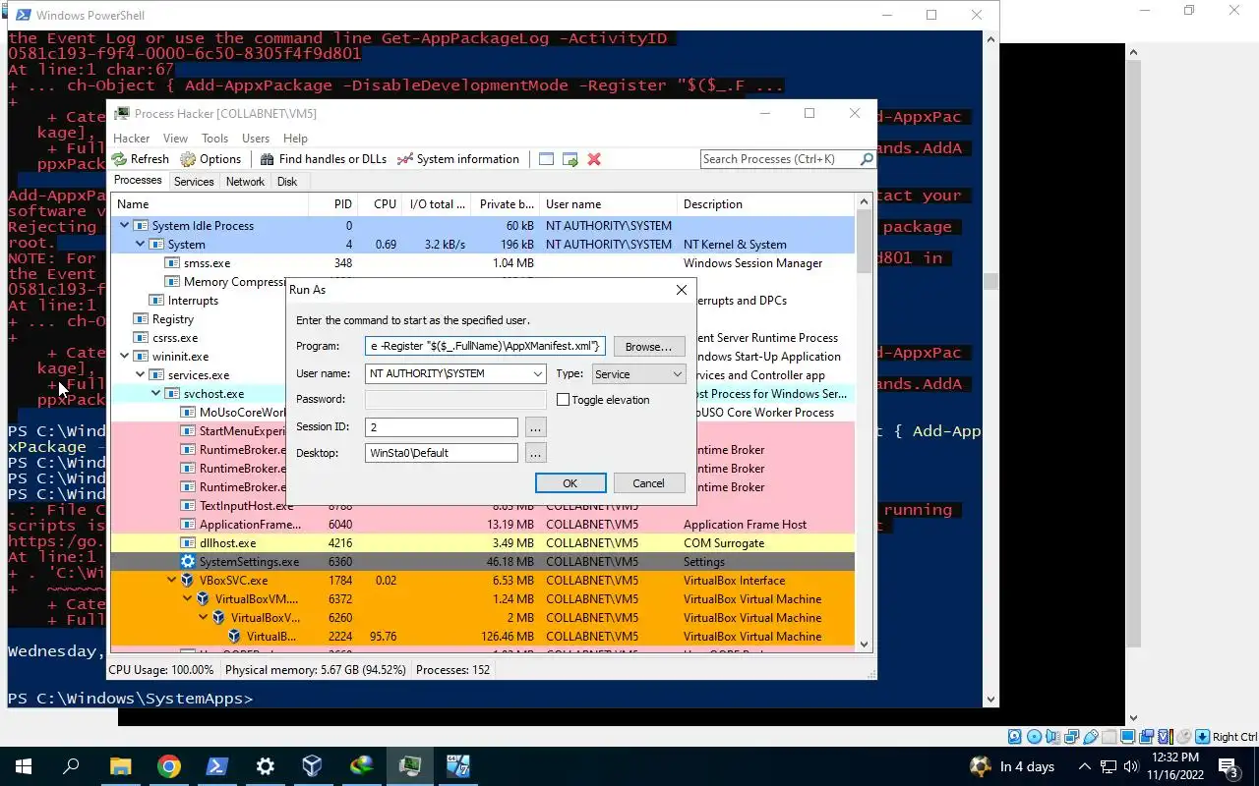Click VirtualBox optical disk status icon

(x=1034, y=737)
